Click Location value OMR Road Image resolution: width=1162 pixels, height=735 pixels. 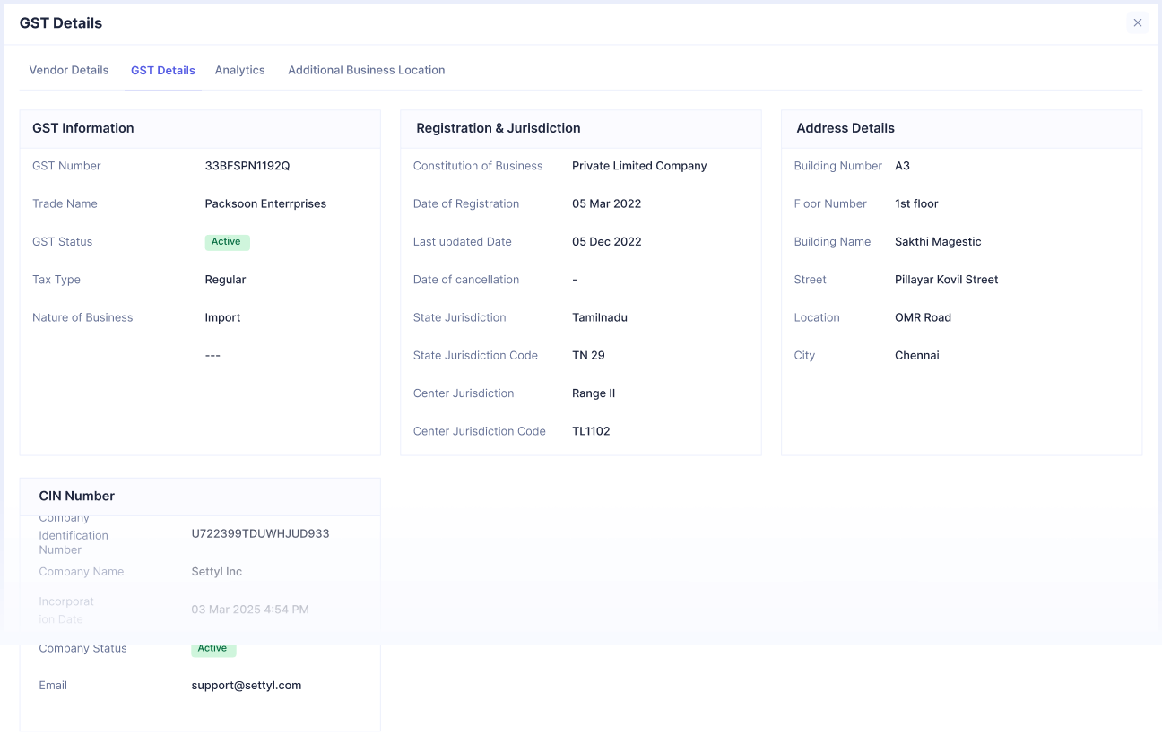[923, 317]
